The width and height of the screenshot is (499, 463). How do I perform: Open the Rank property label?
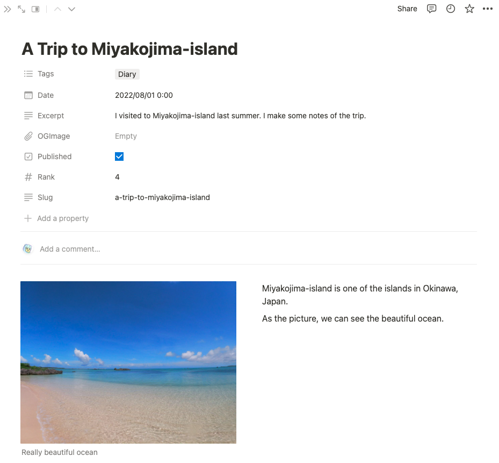coord(46,177)
